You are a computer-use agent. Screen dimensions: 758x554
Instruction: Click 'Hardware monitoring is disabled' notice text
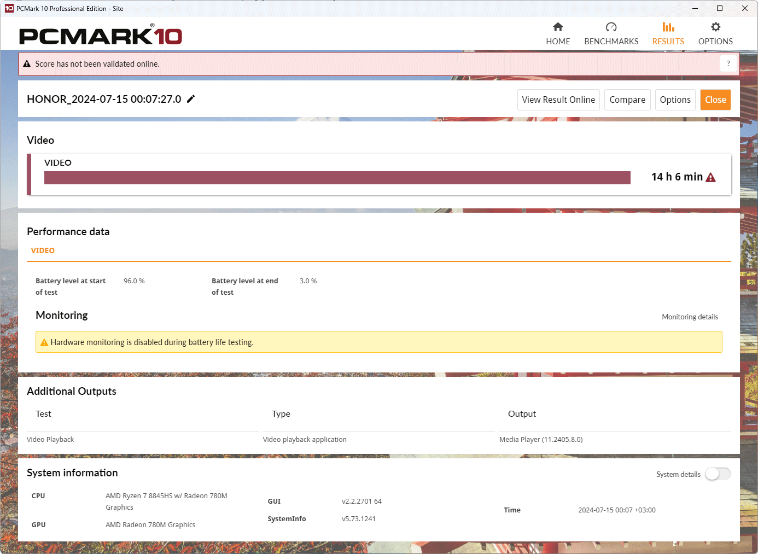[x=152, y=342]
